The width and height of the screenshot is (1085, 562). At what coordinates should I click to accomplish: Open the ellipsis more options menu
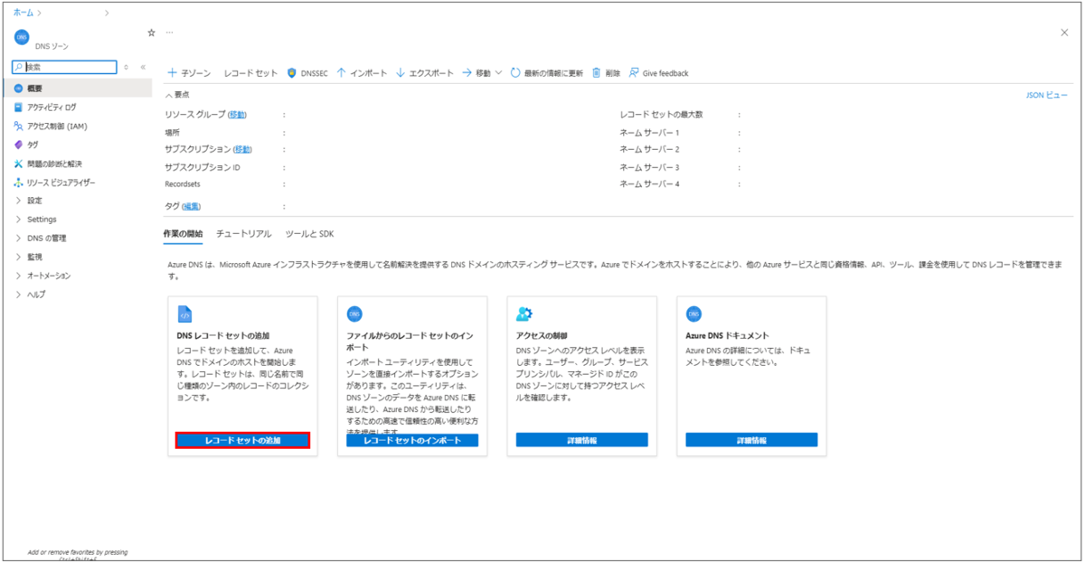(169, 33)
